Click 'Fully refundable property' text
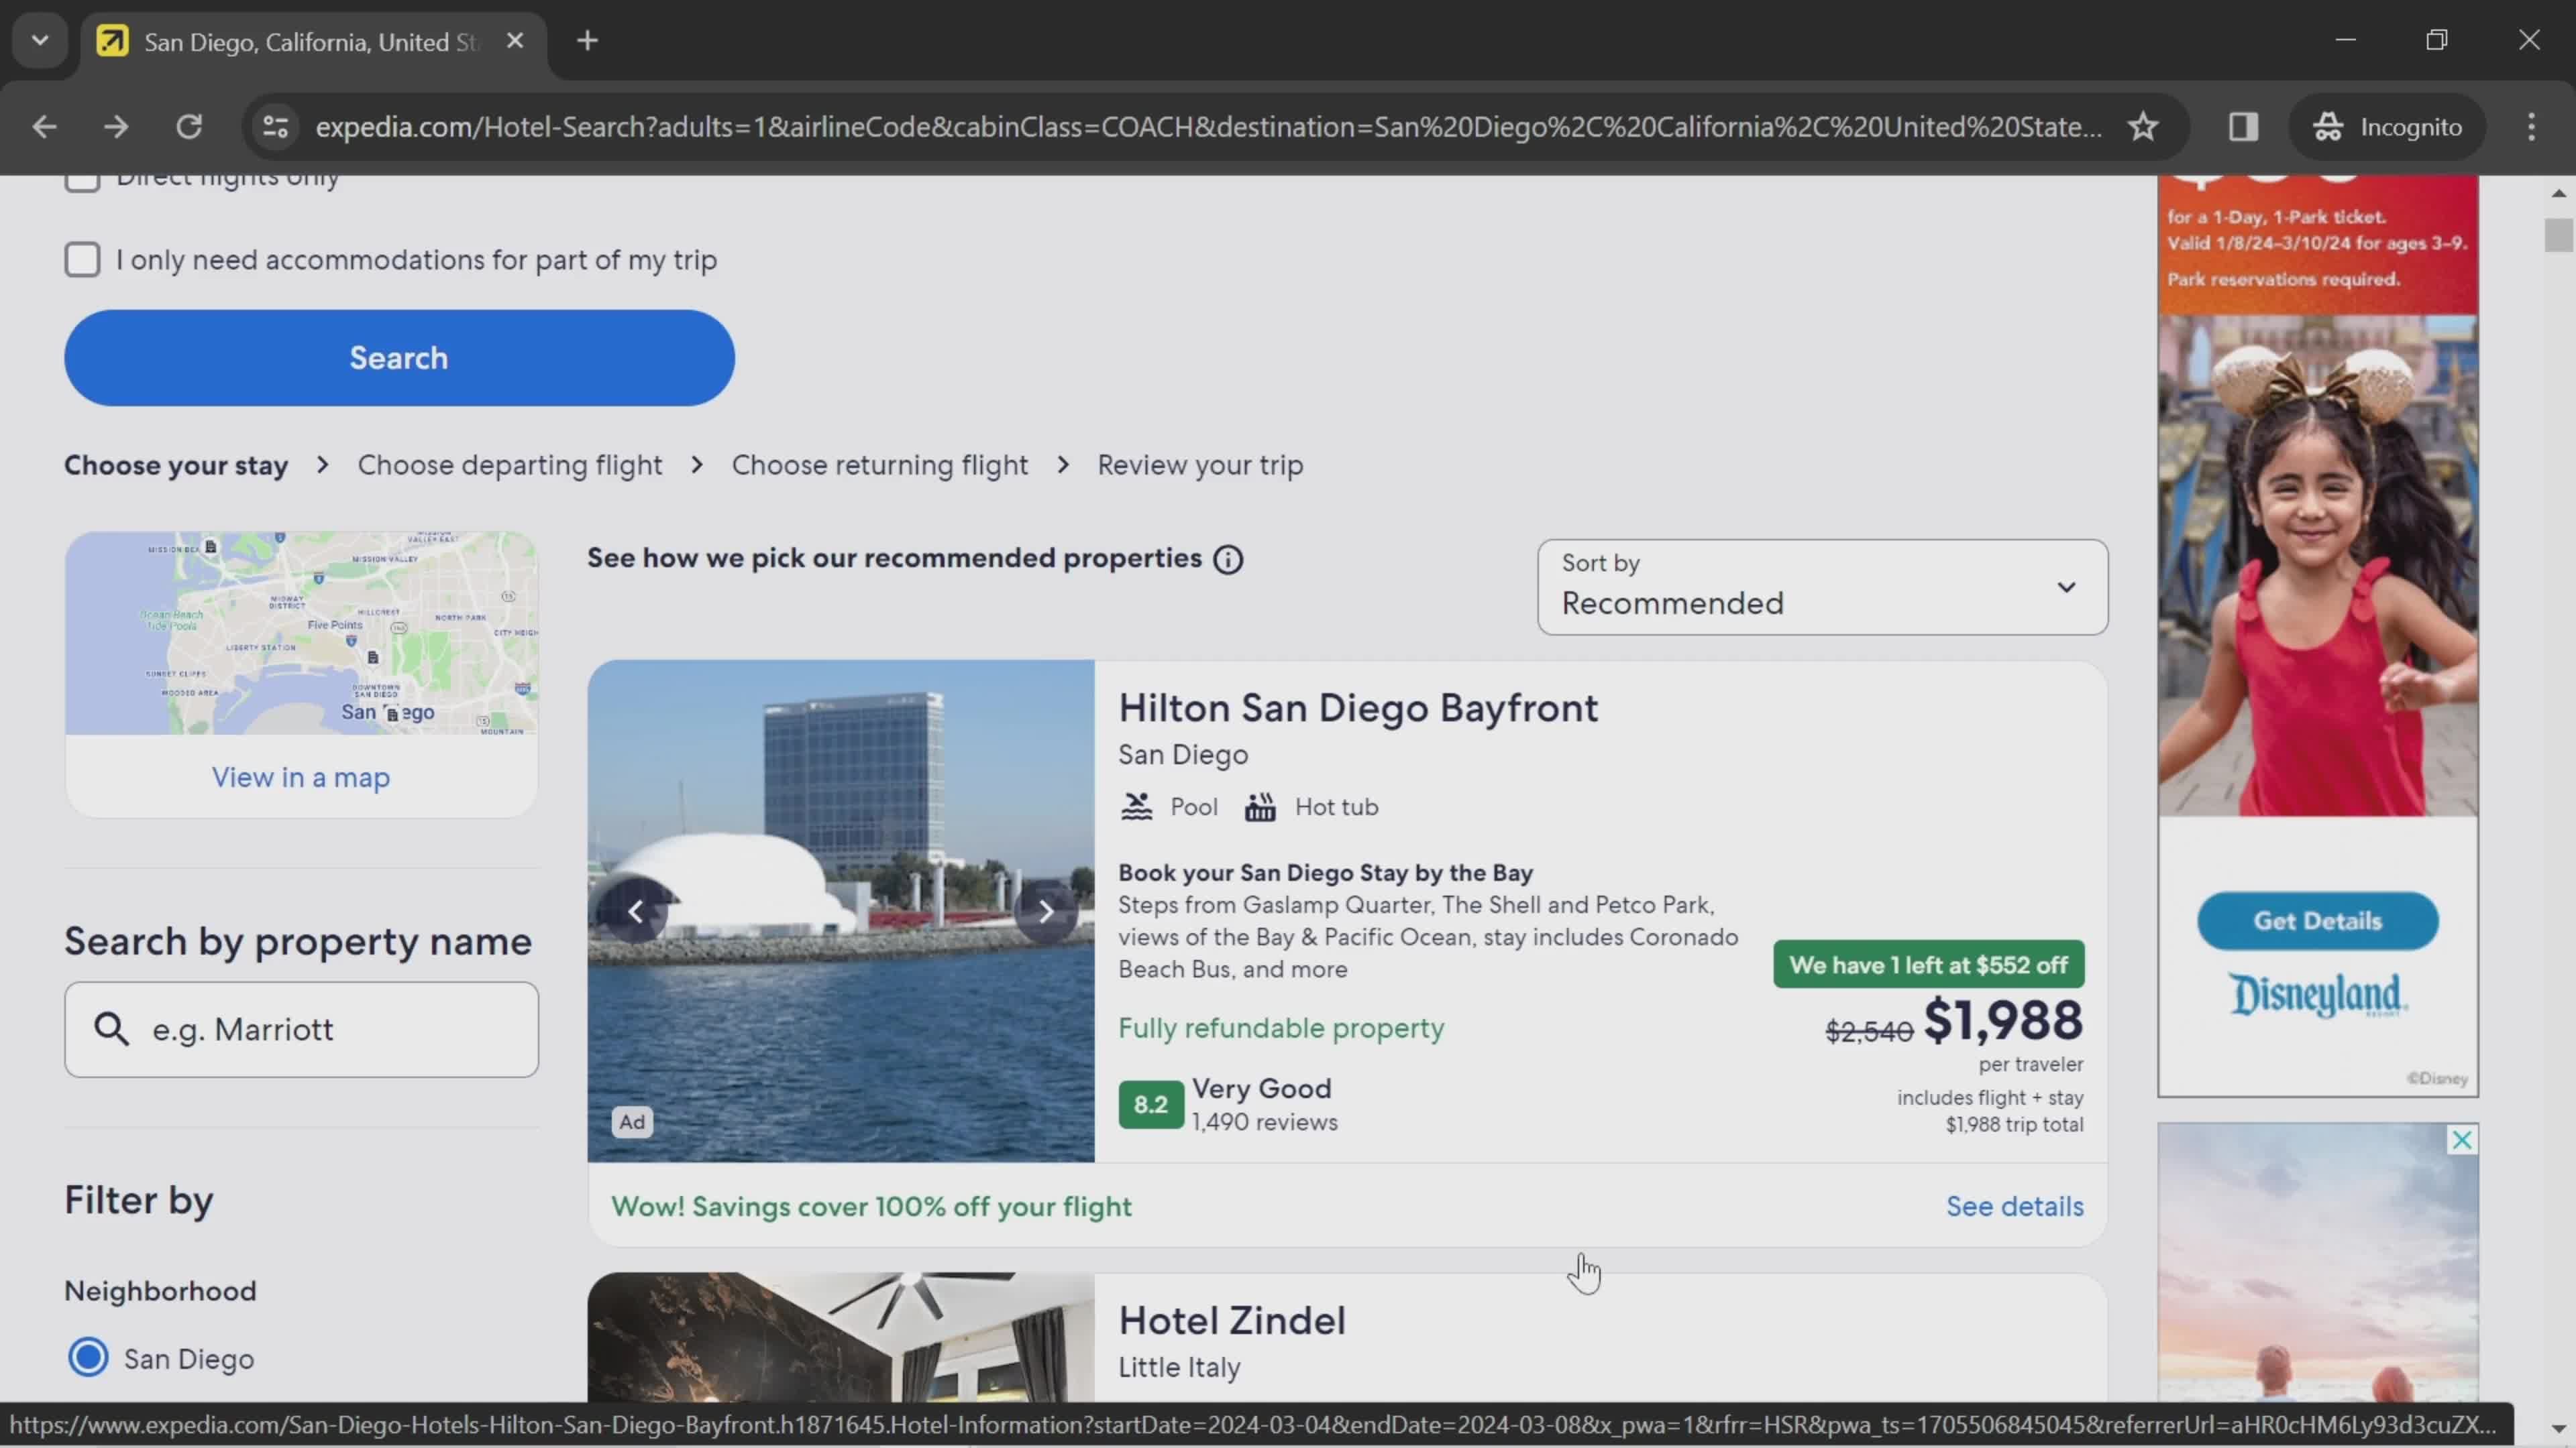The height and width of the screenshot is (1448, 2576). 1281,1028
